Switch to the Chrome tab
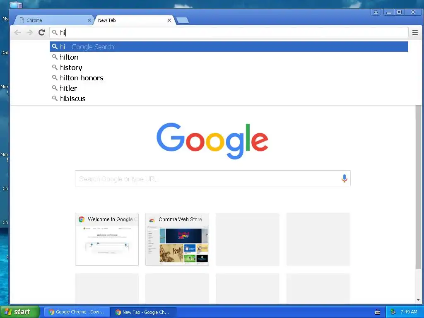The image size is (424, 318). pyautogui.click(x=54, y=20)
